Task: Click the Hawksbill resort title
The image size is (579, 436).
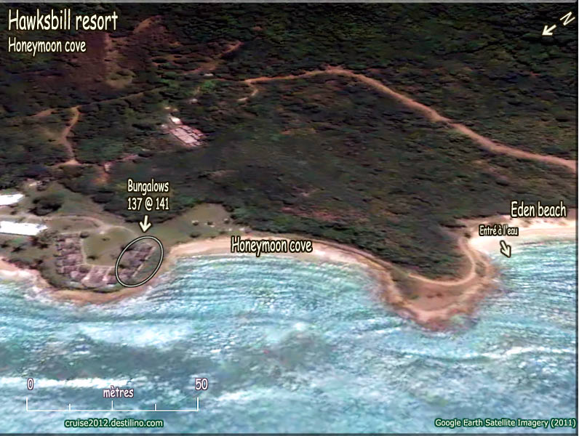Action: tap(63, 21)
